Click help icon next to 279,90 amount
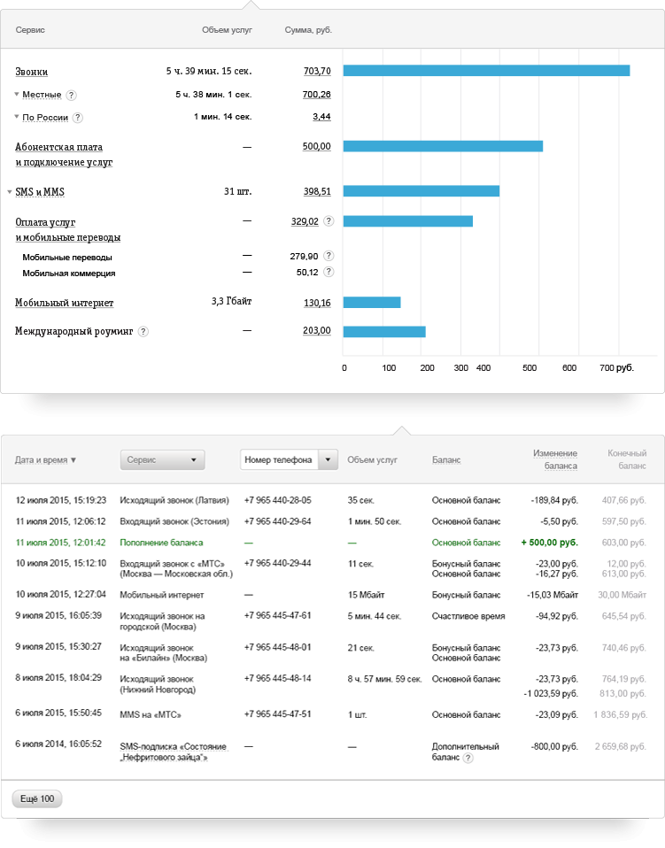665x848 pixels. pos(329,256)
